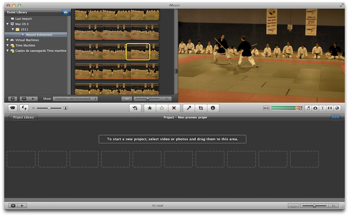Viewport: 349px width, 216px height.
Task: Click the 0s total status text
Action: click(x=157, y=206)
